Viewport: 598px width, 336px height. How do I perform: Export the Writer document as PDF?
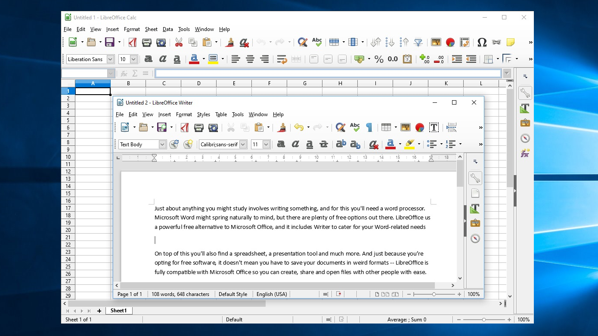(x=185, y=127)
